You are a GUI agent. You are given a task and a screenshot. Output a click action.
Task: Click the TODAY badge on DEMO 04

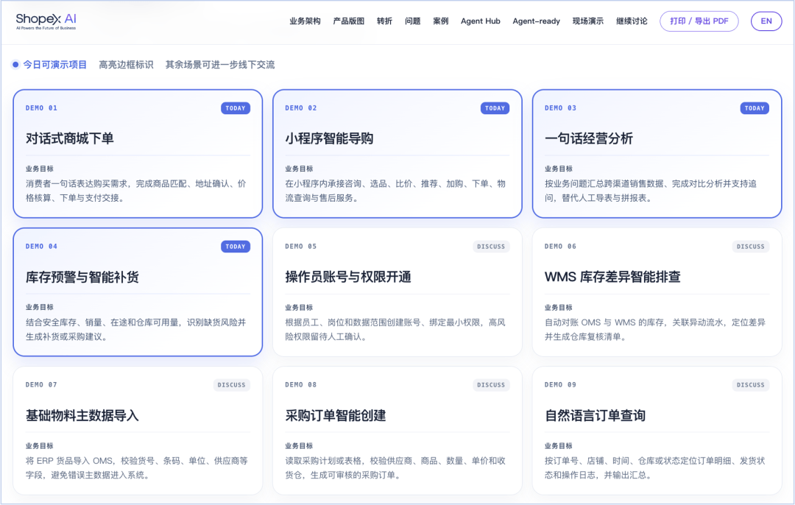(236, 247)
